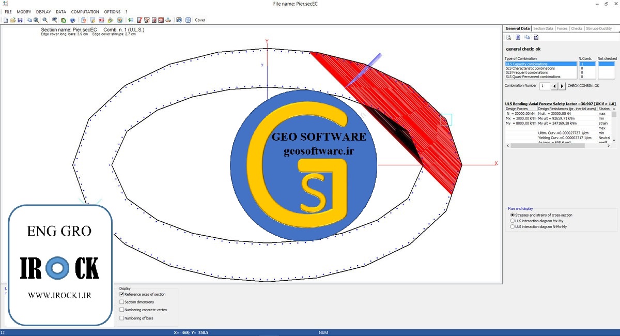Image resolution: width=620 pixels, height=336 pixels.
Task: Enable the Section dimensions checkbox
Action: pos(122,302)
